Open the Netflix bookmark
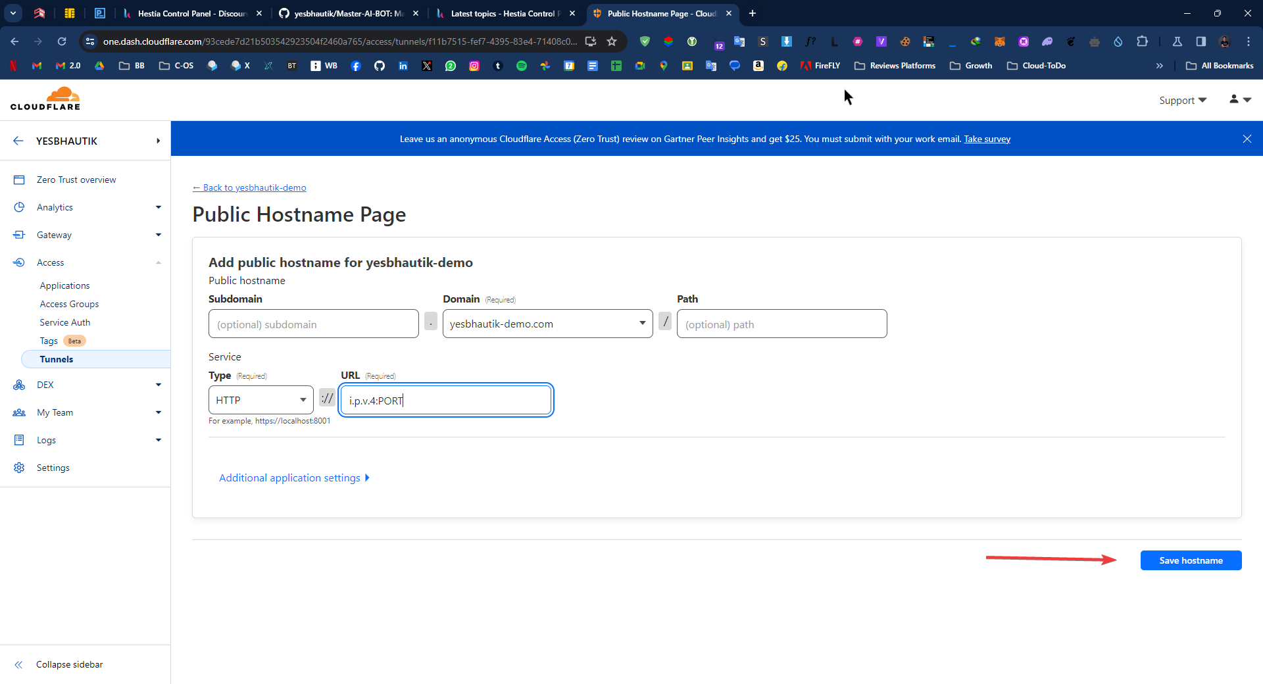The height and width of the screenshot is (684, 1263). click(13, 66)
